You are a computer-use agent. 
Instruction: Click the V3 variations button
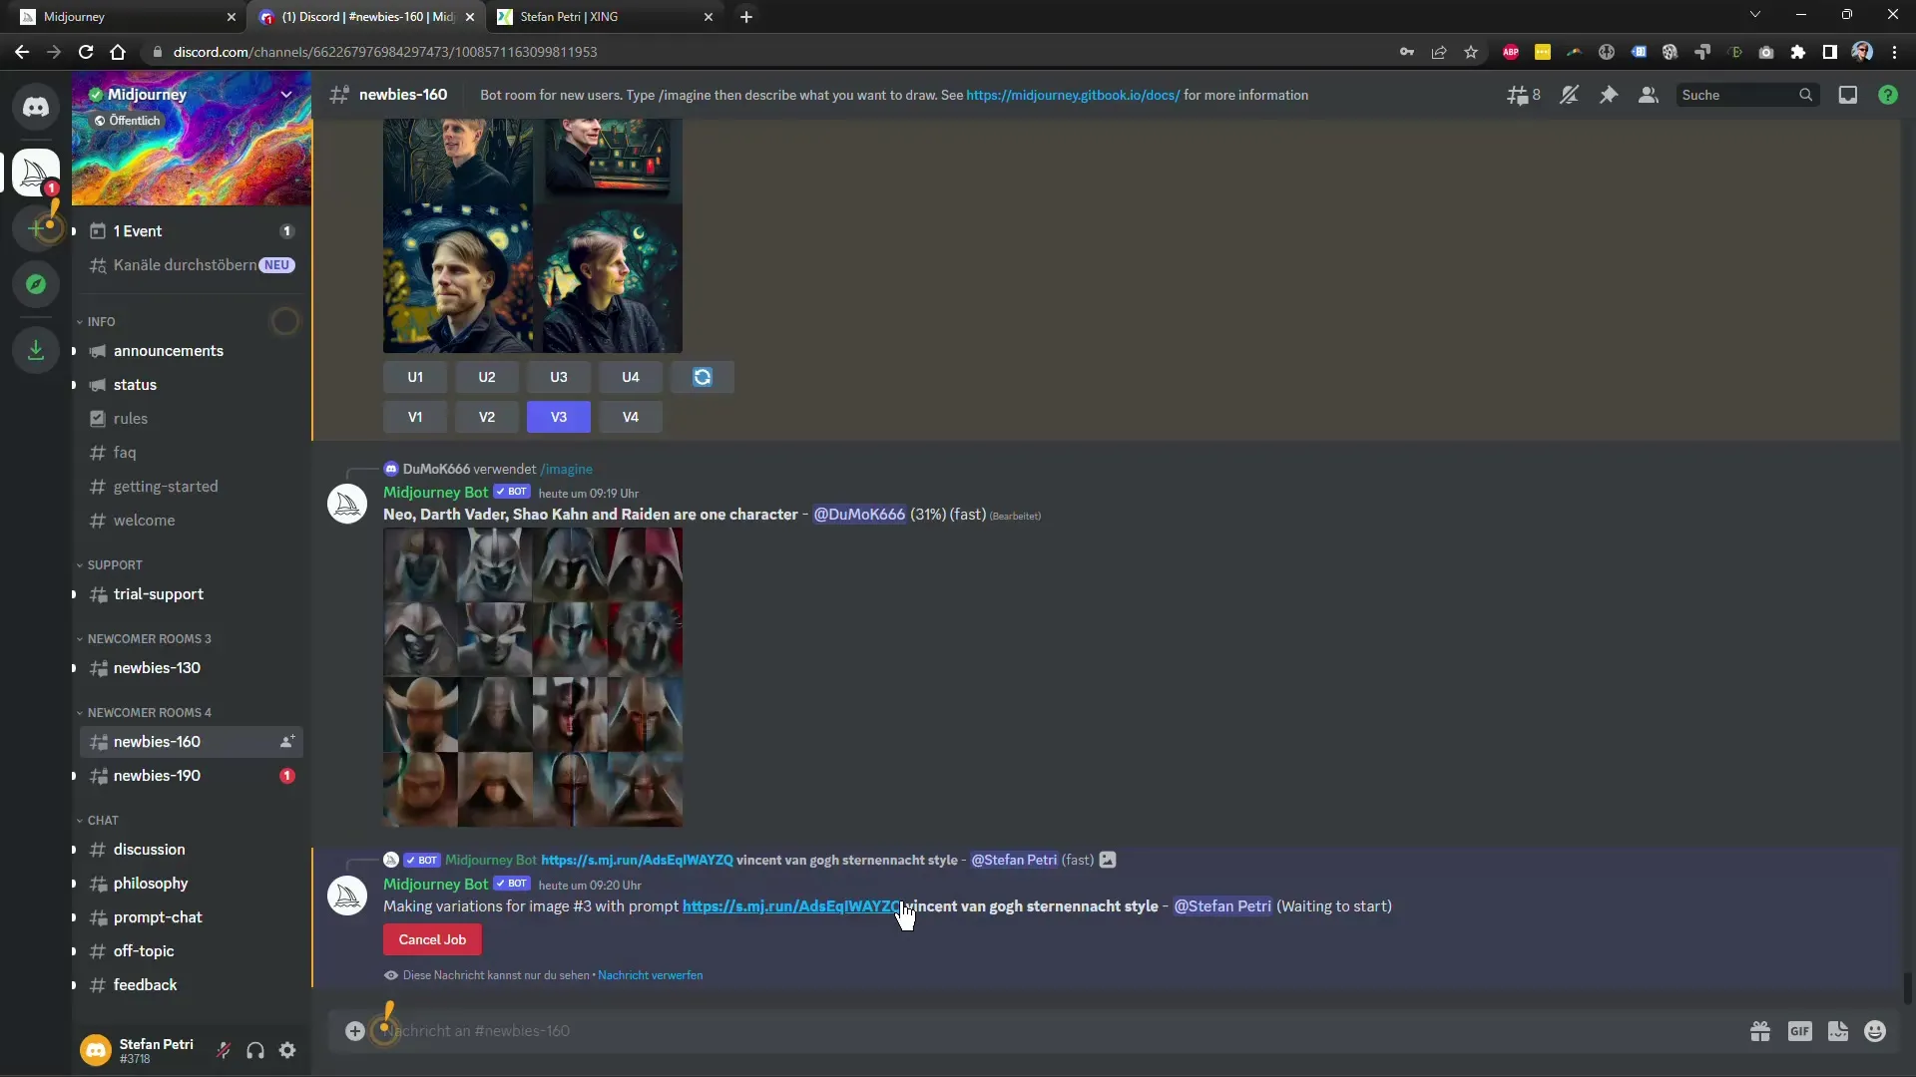coord(559,417)
